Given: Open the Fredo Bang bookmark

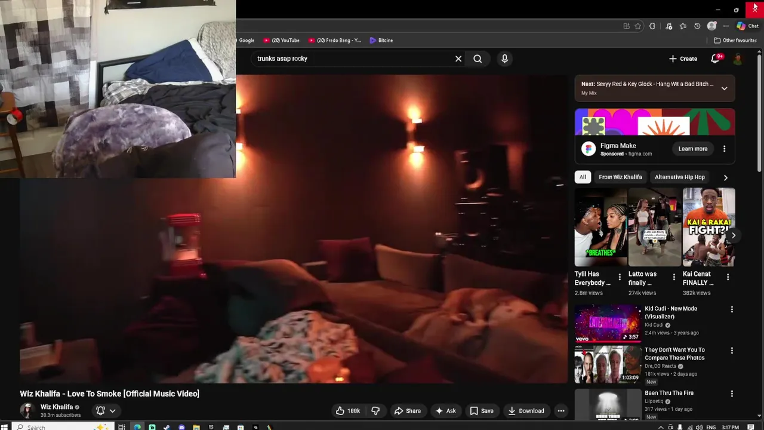Looking at the screenshot, I should pos(335,40).
